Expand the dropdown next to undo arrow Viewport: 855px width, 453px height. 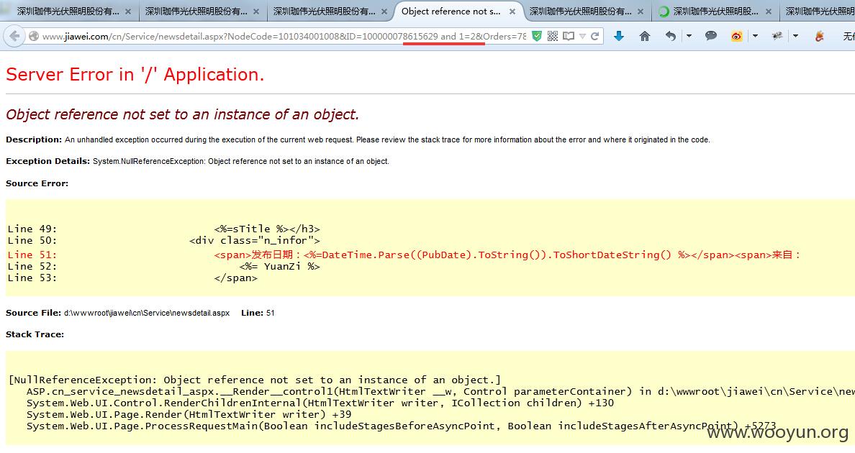pos(689,36)
